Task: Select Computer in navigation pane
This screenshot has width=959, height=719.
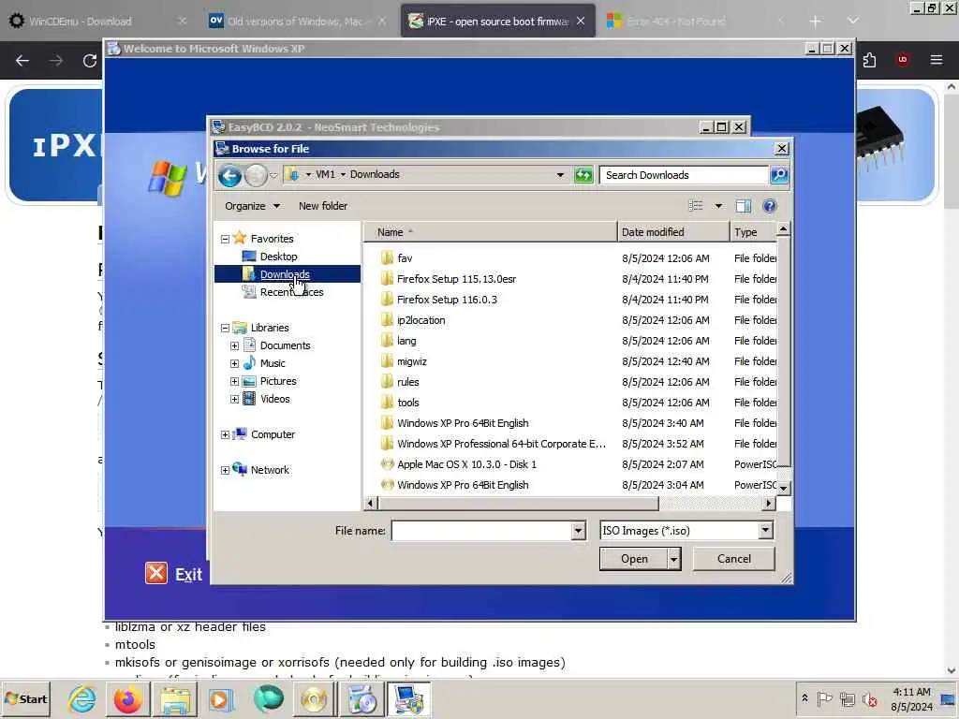Action: 273,434
